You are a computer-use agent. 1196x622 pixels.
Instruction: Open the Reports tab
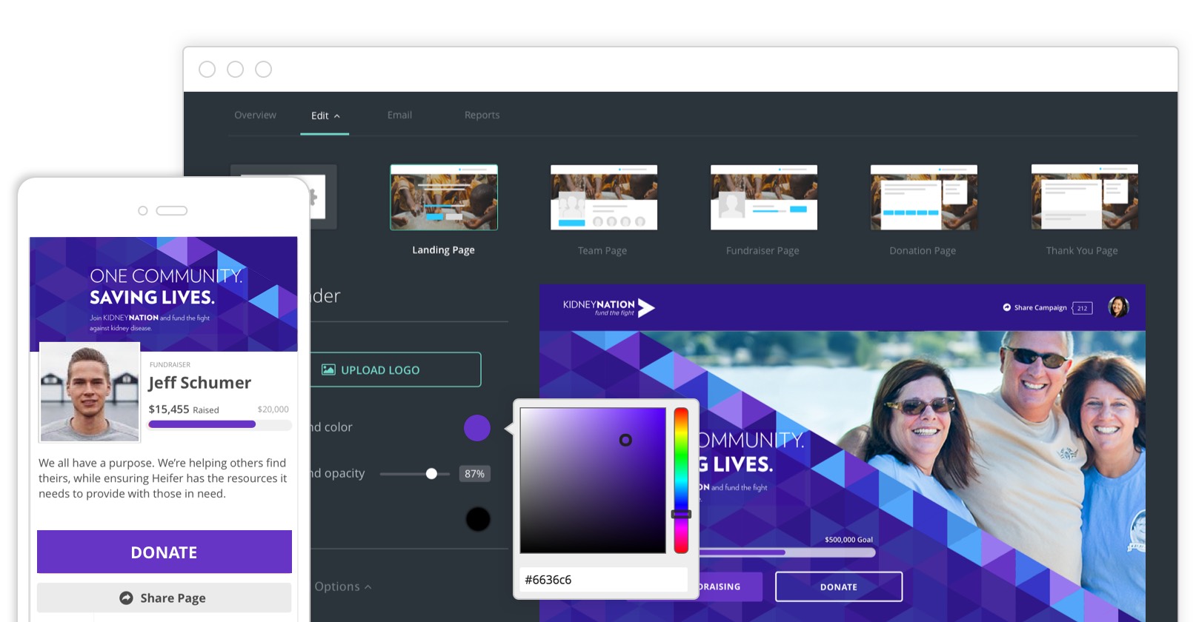coord(482,115)
